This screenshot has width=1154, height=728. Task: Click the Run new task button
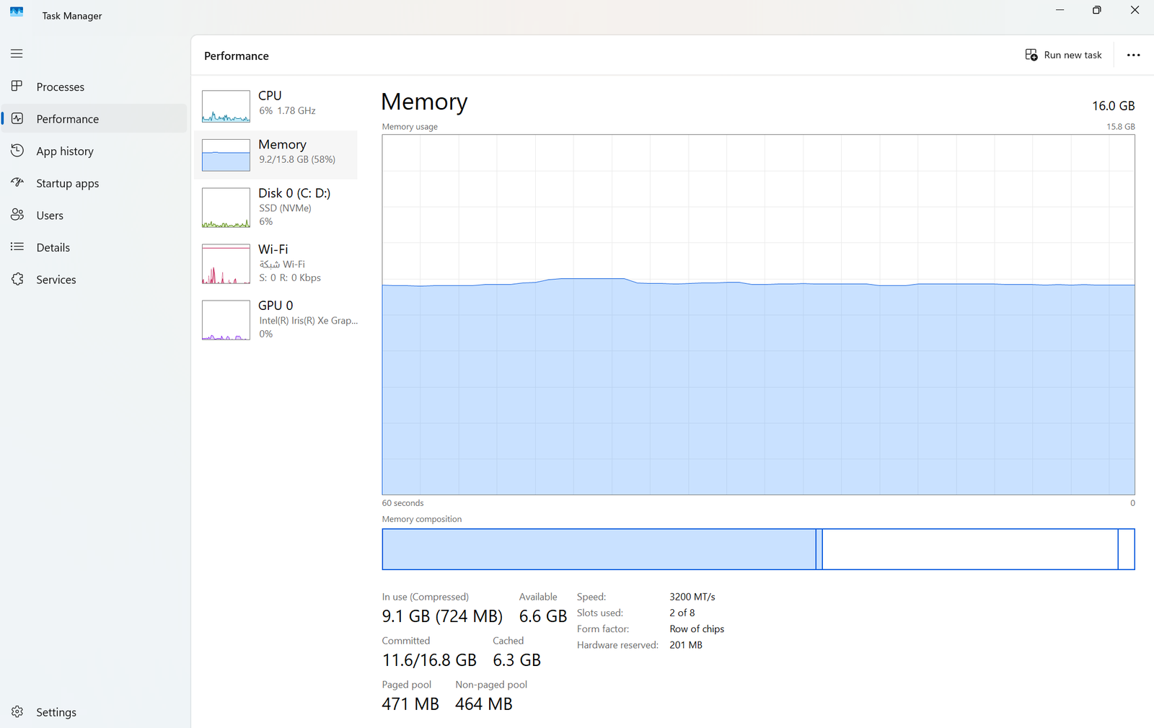(x=1063, y=56)
